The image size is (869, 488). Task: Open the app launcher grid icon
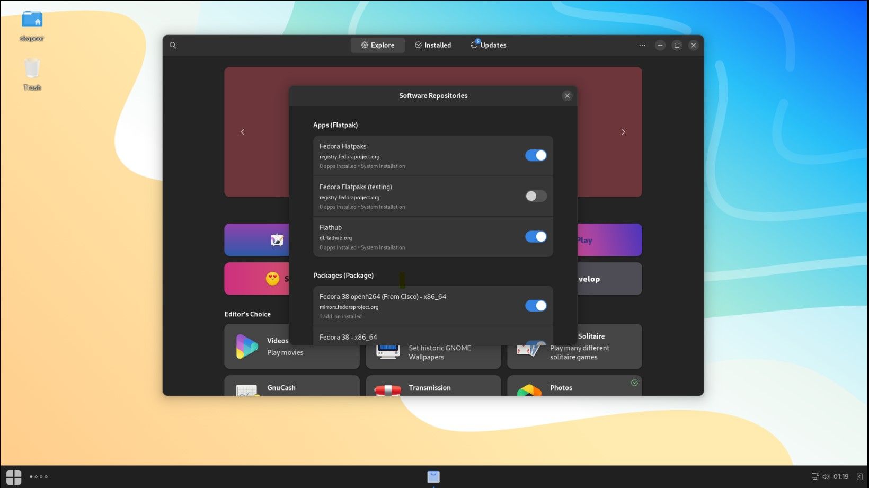tap(14, 477)
